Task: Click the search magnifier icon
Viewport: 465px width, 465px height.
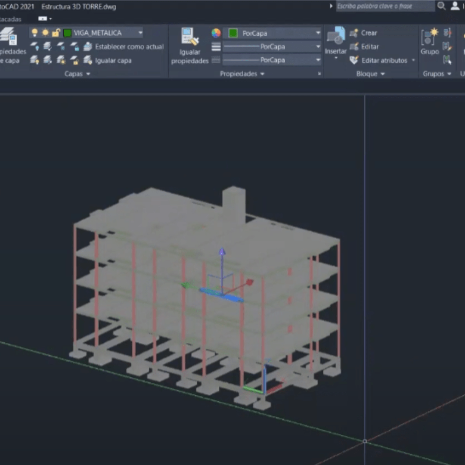Action: tap(441, 6)
